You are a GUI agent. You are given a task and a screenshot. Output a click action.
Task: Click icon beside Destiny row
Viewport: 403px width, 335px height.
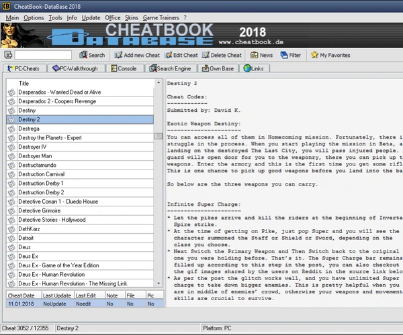coord(11,111)
